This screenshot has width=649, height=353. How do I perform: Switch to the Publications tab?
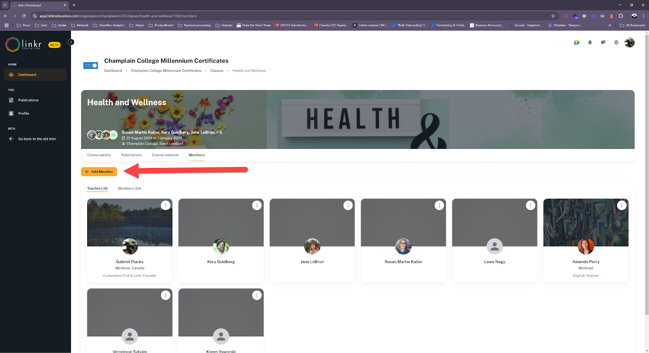click(131, 155)
